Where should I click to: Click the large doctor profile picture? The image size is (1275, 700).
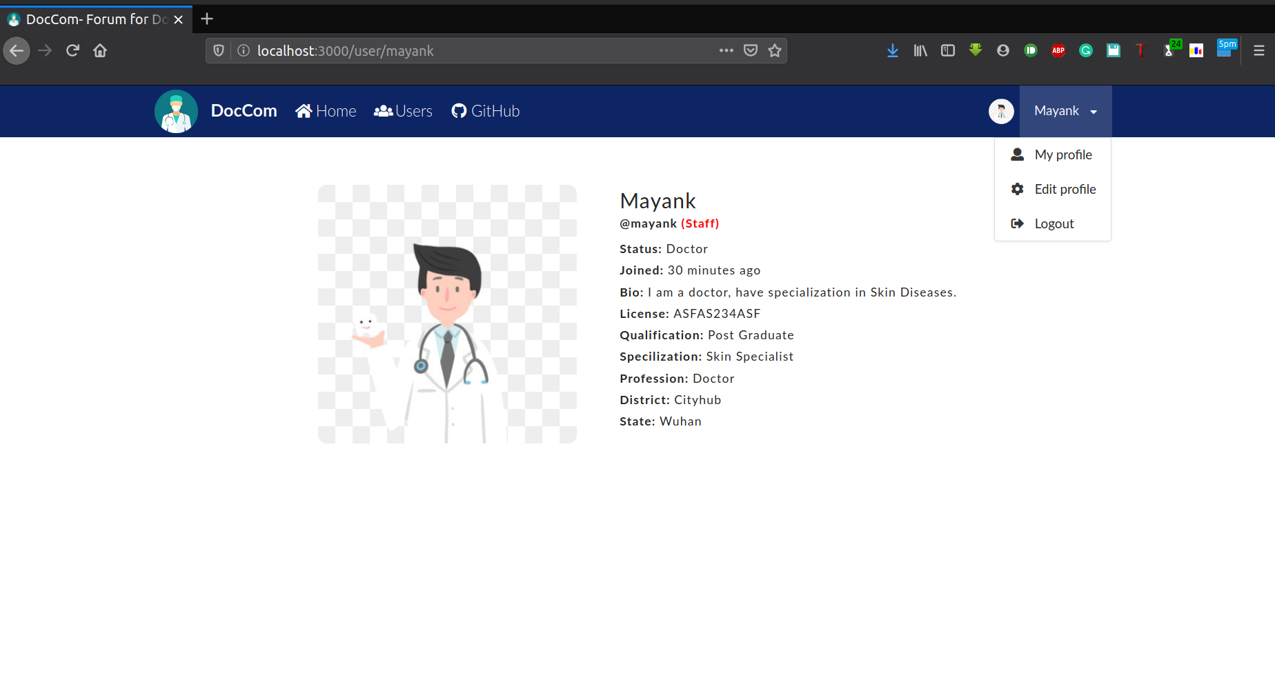coord(447,314)
